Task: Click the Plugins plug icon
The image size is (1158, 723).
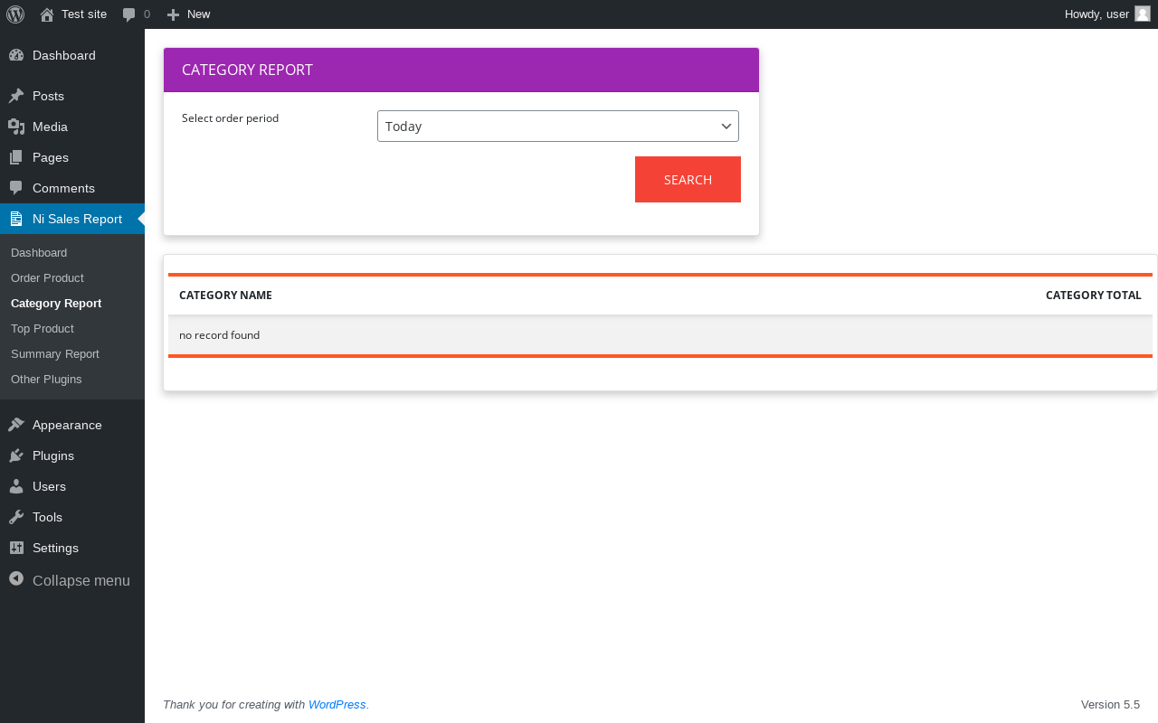Action: tap(16, 455)
